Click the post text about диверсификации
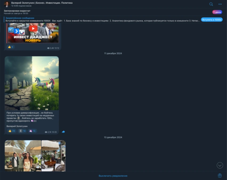 (30, 117)
